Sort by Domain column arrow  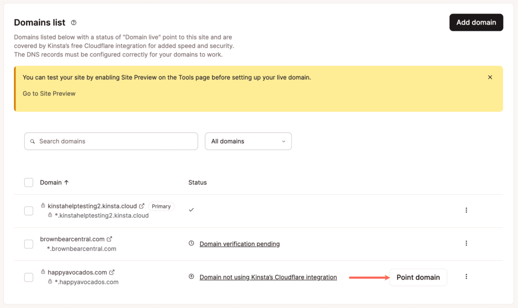click(x=66, y=182)
